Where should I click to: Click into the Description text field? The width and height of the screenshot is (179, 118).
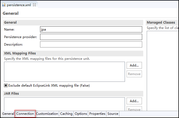91,45
